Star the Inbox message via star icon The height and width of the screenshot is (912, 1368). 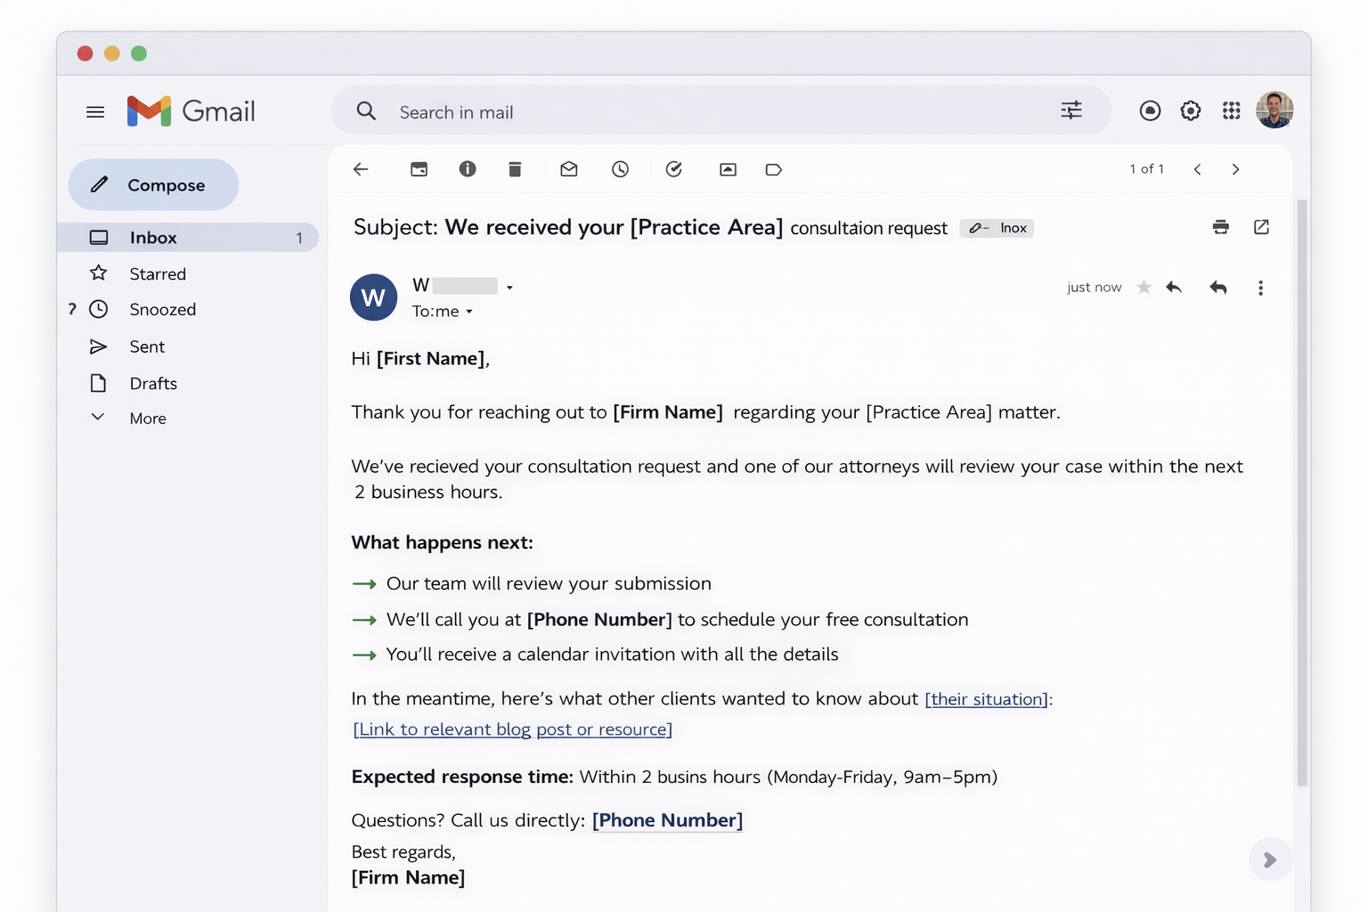point(1144,287)
